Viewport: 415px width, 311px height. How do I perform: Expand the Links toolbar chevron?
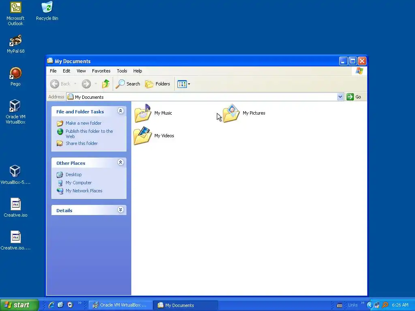(x=362, y=303)
